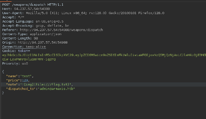Click the Referer URL value
Screen dimensions: 206x119
pyautogui.click(x=61, y=30)
